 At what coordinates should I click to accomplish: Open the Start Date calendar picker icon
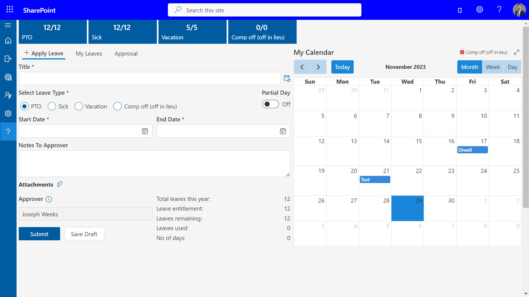pos(145,131)
